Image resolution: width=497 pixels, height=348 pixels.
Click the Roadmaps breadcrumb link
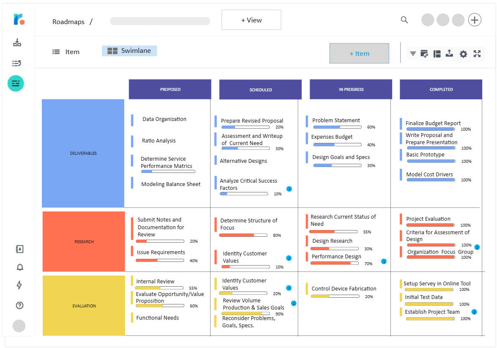(69, 22)
